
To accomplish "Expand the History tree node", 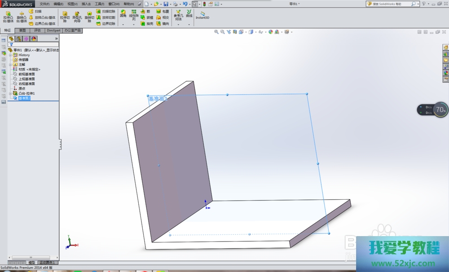I will (10, 55).
